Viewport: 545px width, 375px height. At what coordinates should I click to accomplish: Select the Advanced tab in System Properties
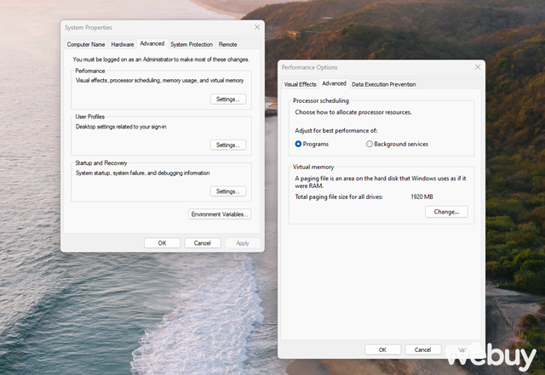tap(152, 43)
